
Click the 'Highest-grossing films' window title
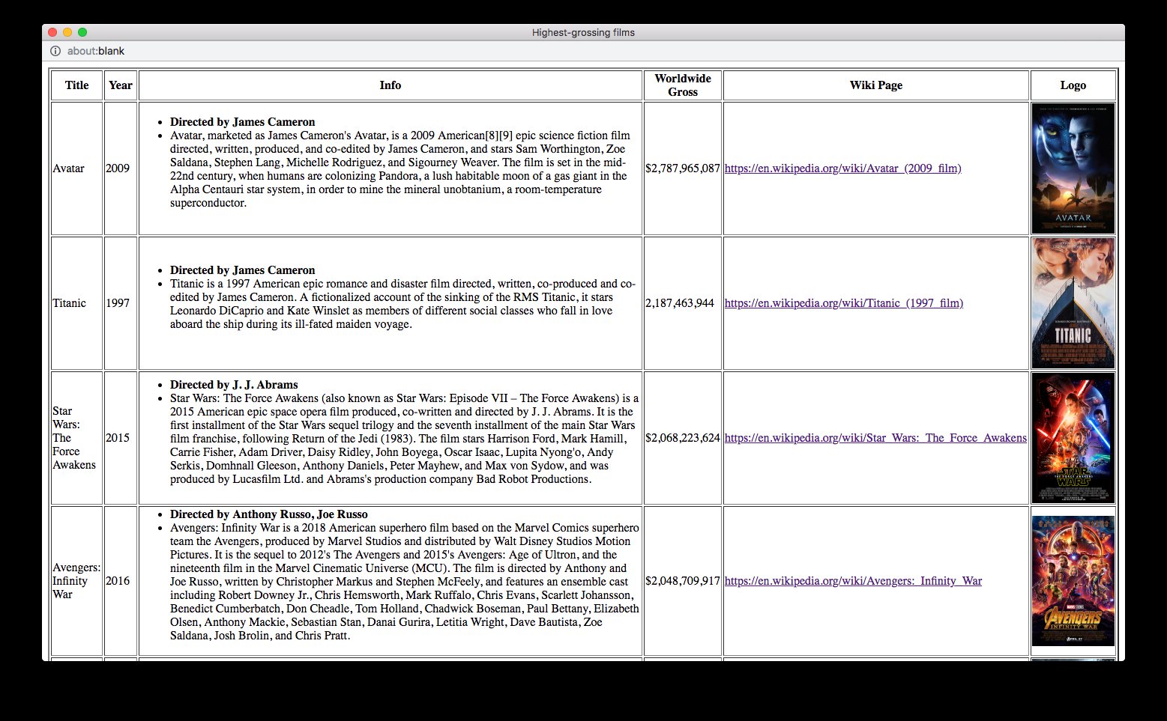point(583,32)
